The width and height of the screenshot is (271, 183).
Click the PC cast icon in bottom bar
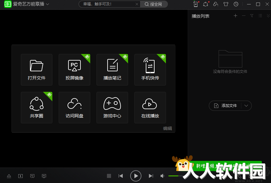(x=44, y=176)
